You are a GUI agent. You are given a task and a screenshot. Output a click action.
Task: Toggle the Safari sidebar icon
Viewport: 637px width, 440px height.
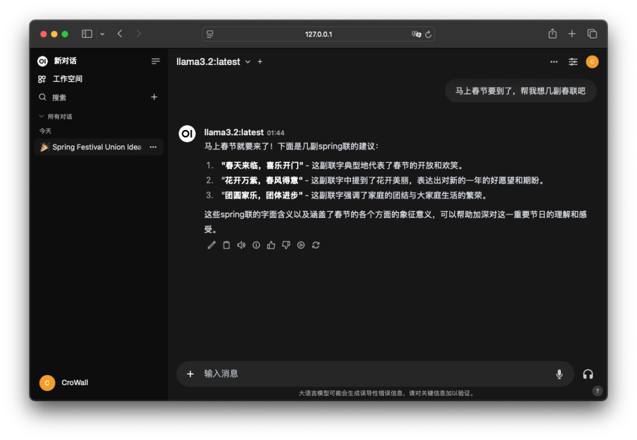87,34
